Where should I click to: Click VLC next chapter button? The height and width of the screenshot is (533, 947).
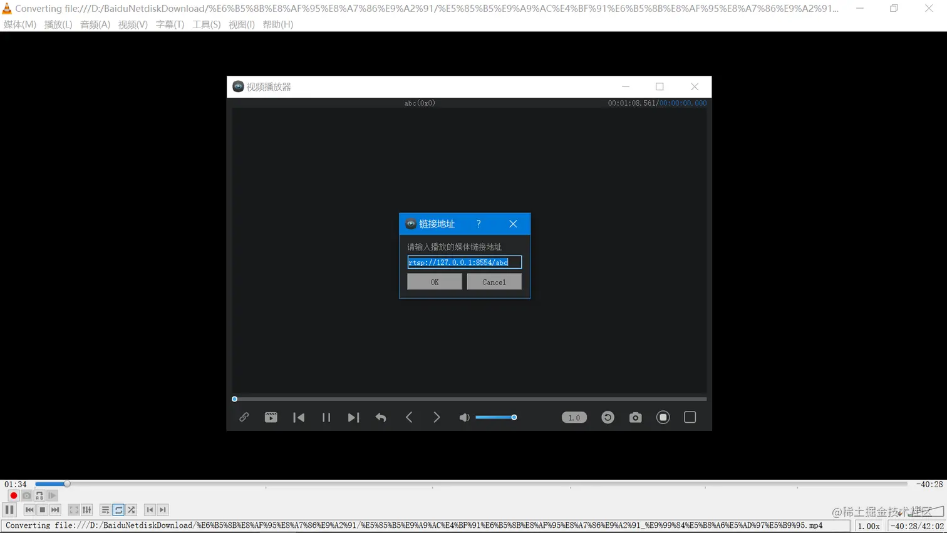tap(163, 510)
